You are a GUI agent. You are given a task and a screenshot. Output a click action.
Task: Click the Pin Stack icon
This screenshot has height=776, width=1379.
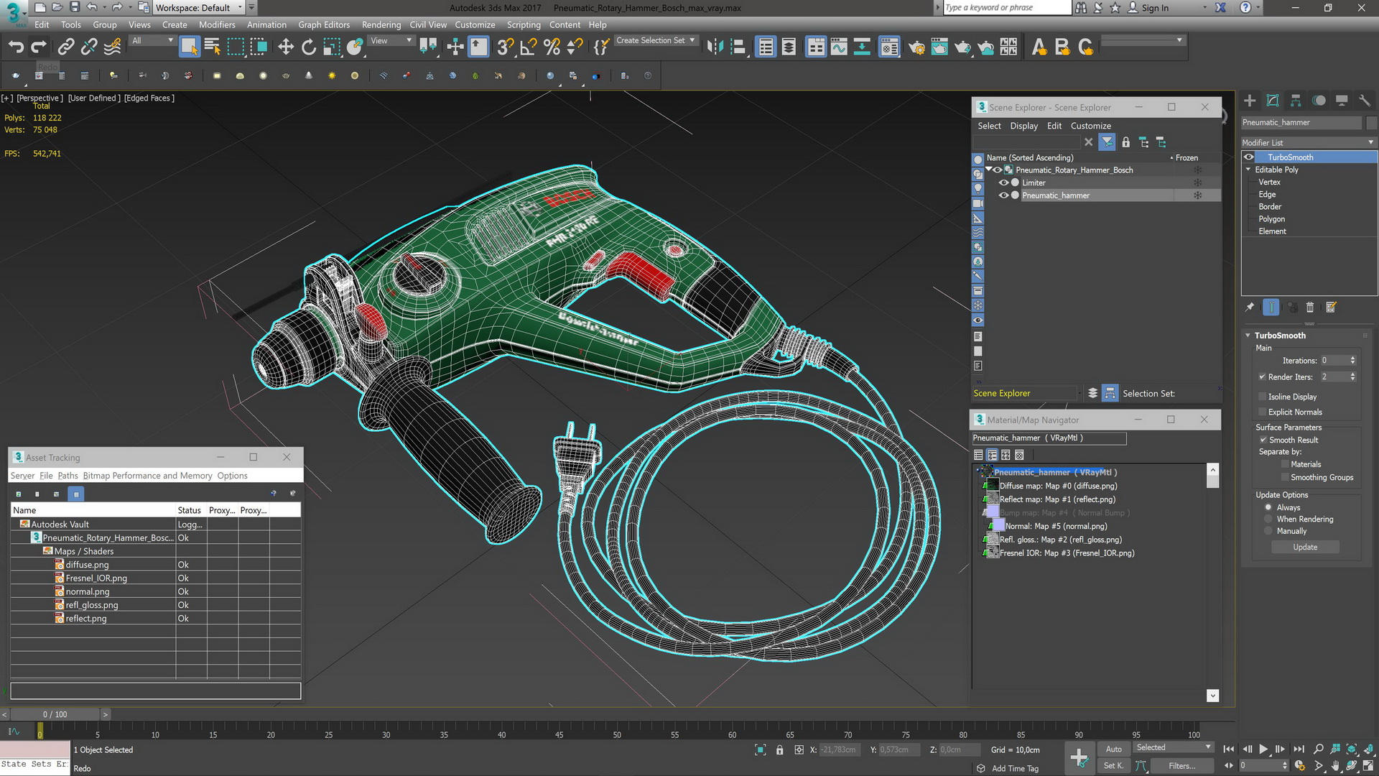tap(1250, 308)
